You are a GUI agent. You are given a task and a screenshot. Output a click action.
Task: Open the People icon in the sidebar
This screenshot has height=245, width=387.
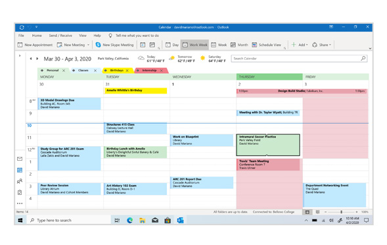point(20,181)
